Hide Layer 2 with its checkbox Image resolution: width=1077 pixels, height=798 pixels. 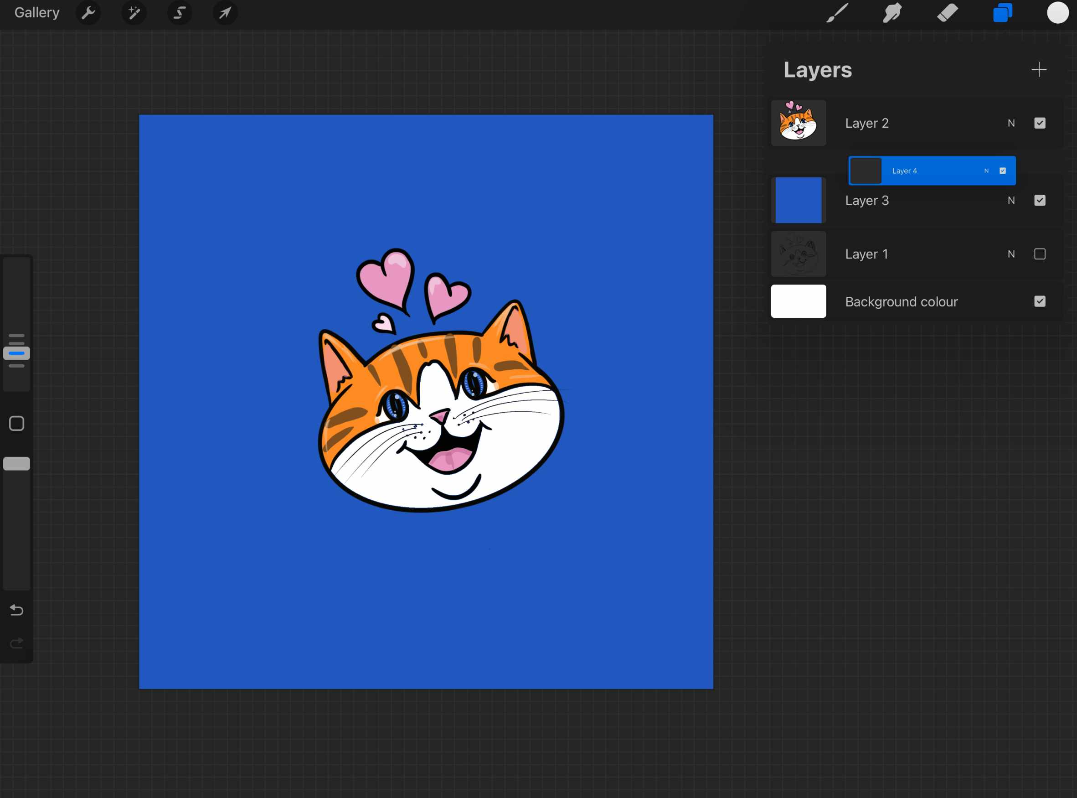pyautogui.click(x=1041, y=123)
